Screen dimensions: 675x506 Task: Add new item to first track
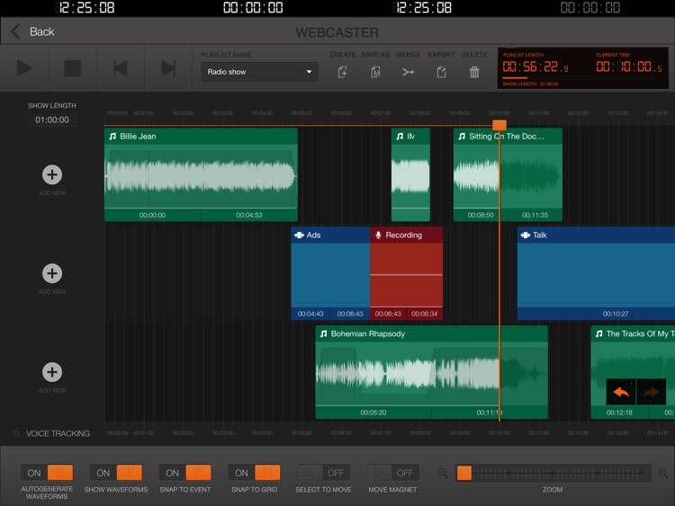pos(52,174)
